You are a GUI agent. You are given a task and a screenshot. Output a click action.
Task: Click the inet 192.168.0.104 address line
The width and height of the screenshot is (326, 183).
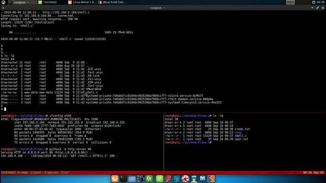[x=69, y=123]
